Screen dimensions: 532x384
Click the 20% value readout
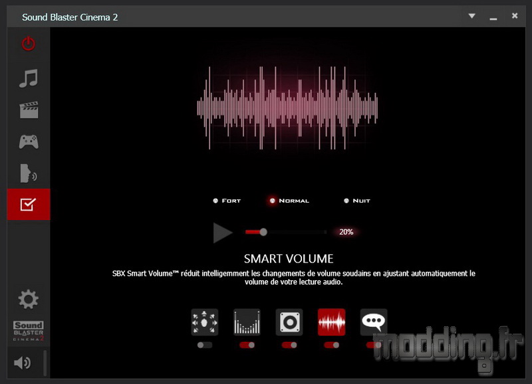(x=346, y=232)
